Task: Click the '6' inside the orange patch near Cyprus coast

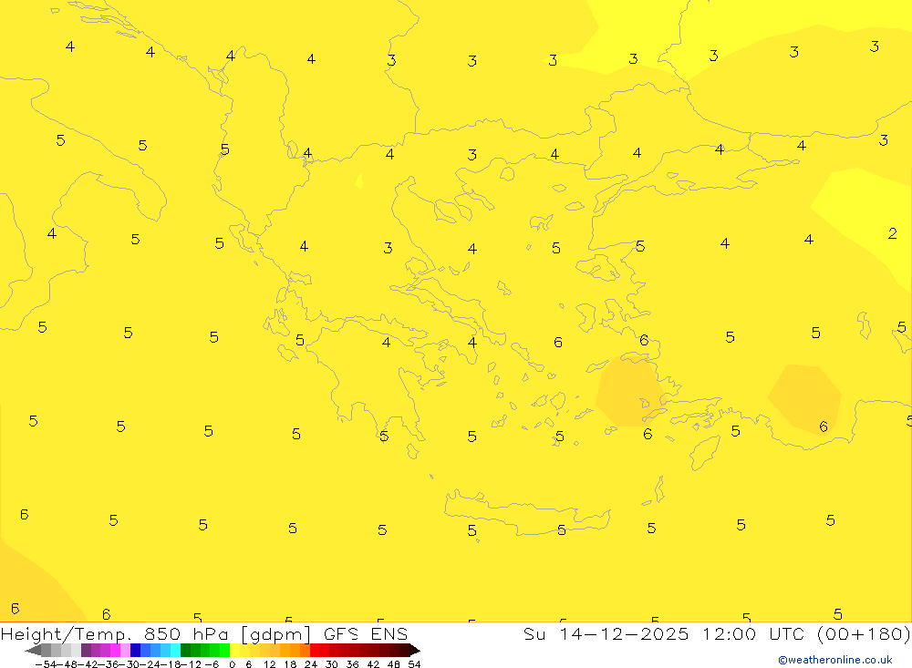Action: pos(823,426)
